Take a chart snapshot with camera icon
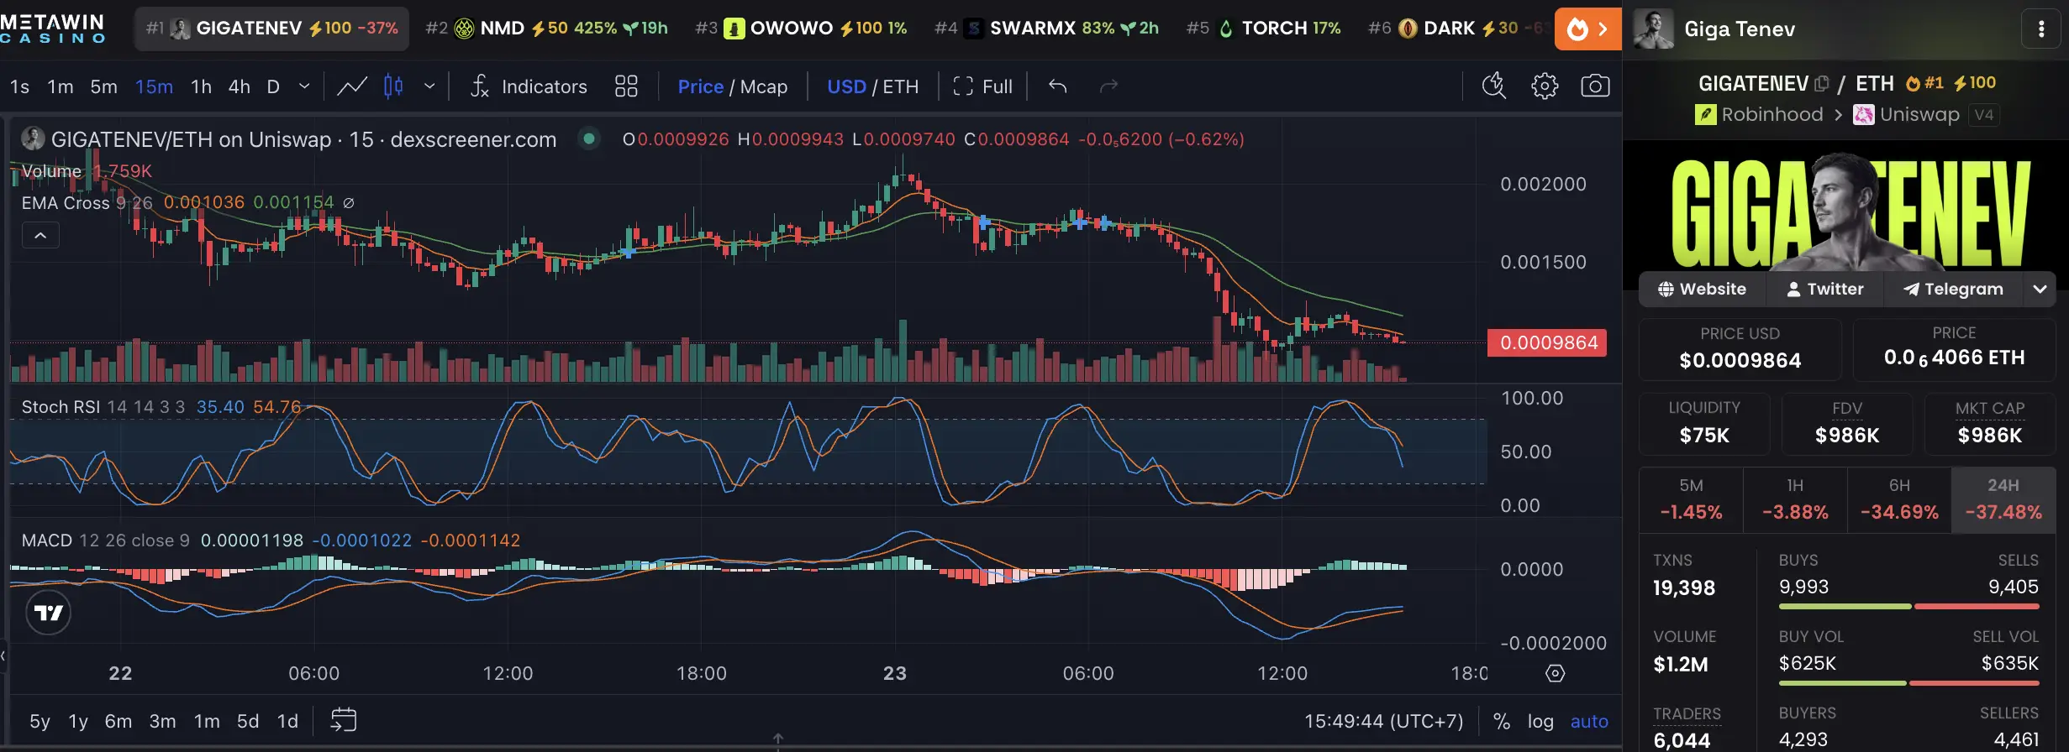The width and height of the screenshot is (2069, 752). coord(1595,86)
